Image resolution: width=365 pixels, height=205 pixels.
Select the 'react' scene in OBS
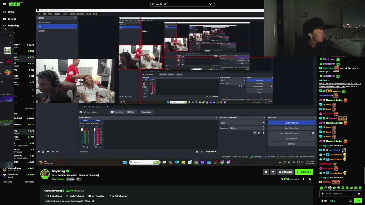[x=57, y=26]
